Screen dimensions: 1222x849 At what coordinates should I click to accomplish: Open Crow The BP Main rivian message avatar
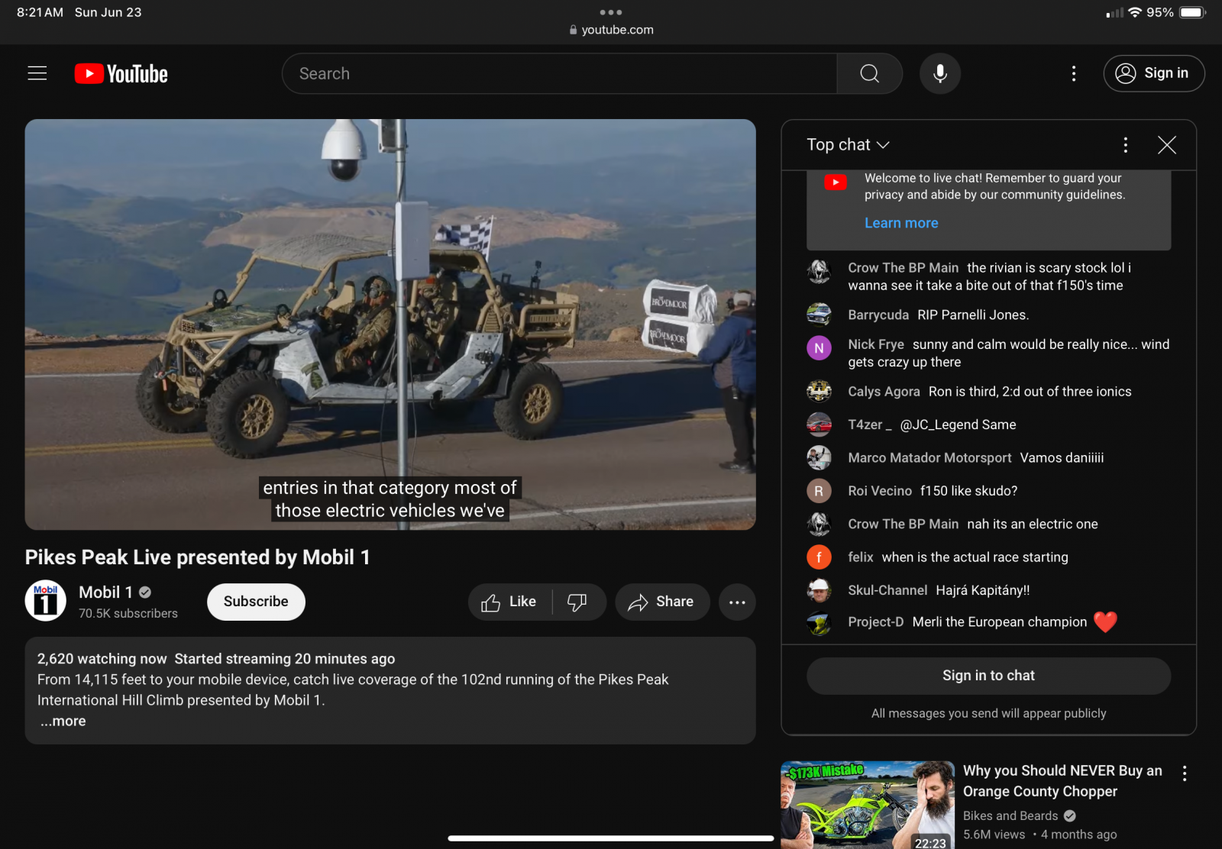[820, 271]
